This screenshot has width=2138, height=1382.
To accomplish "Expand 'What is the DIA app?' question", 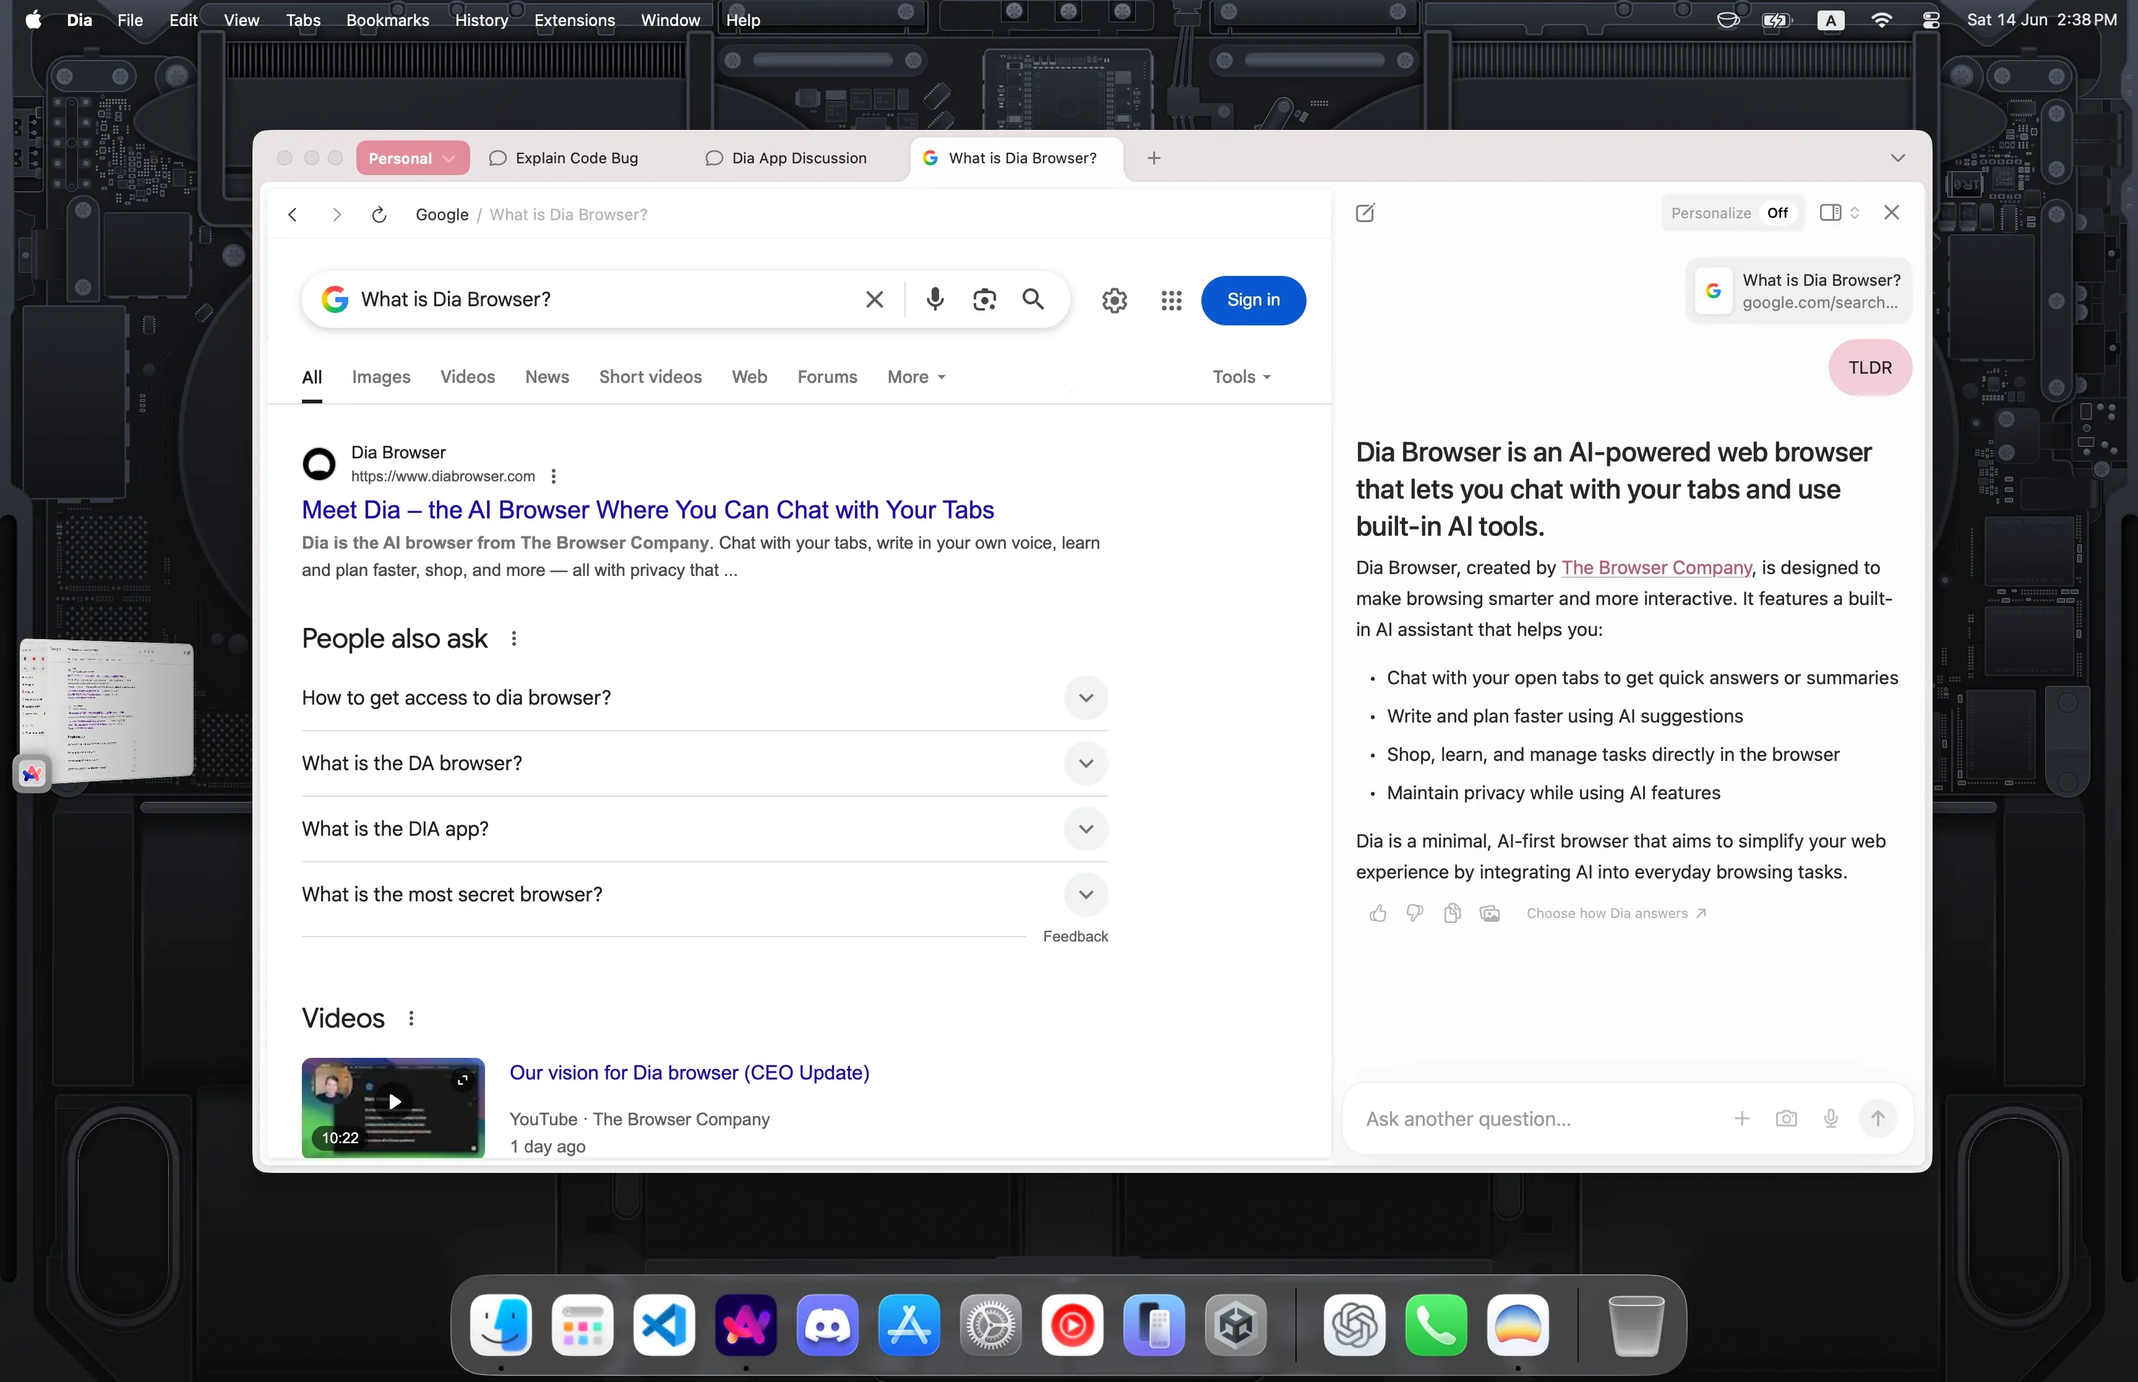I will click(x=1086, y=829).
